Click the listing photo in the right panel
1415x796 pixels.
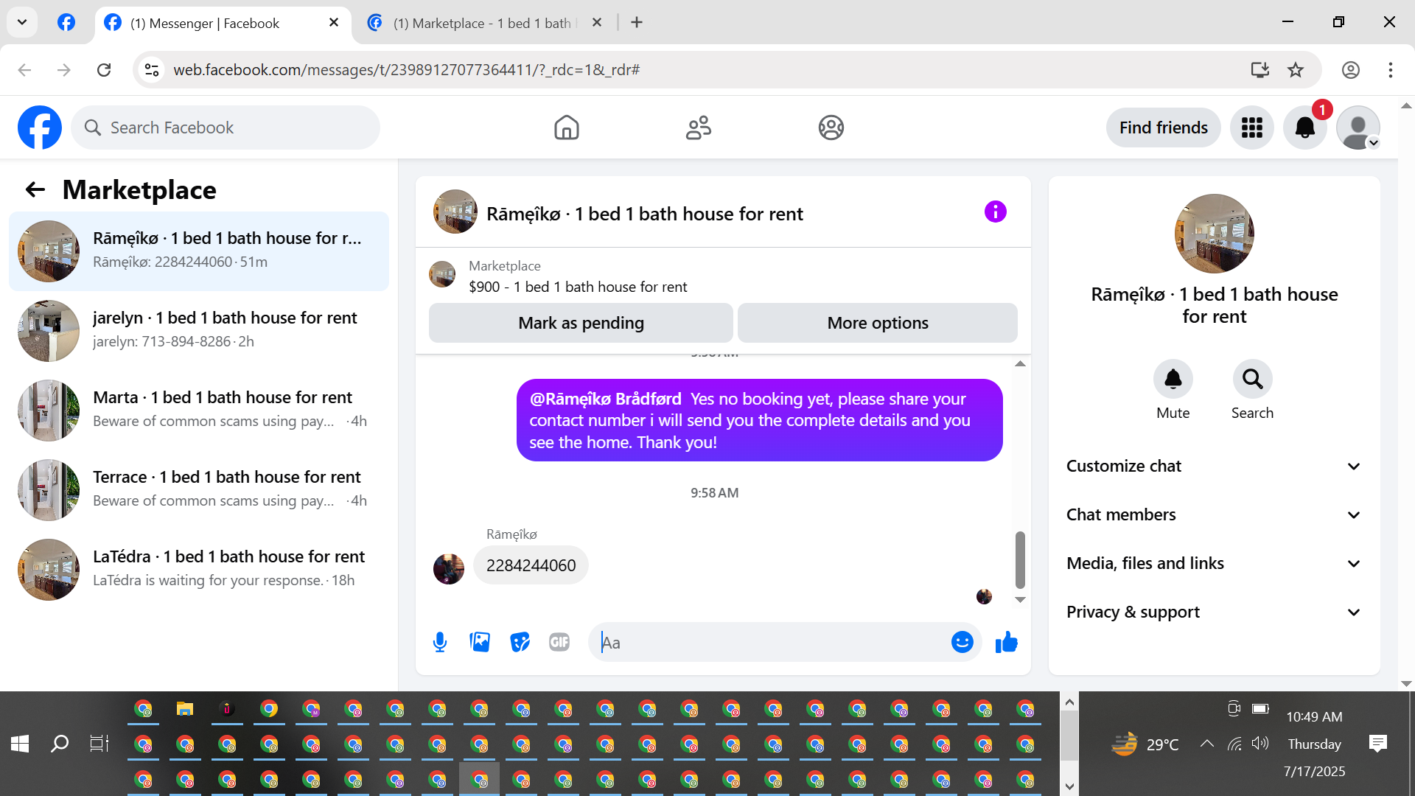click(1214, 234)
